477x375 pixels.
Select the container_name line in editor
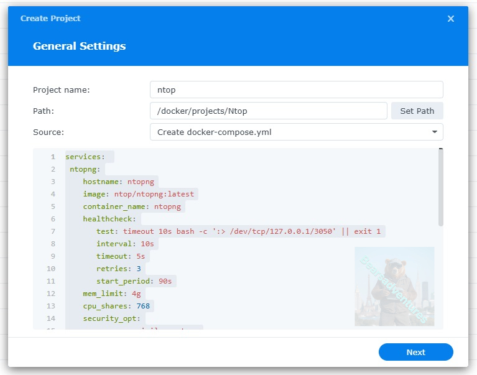coord(132,206)
